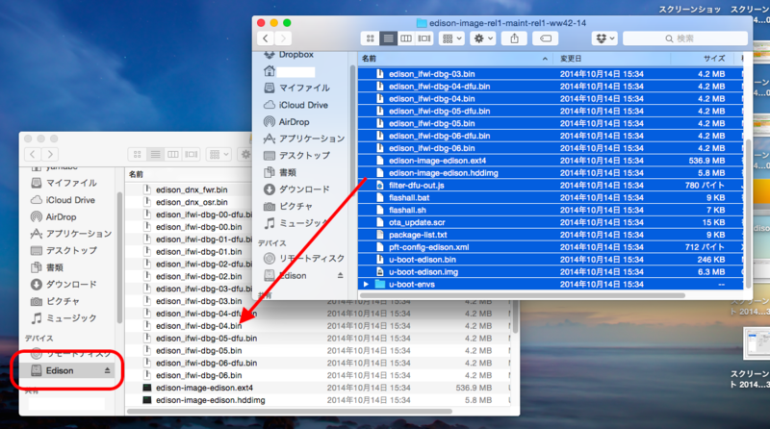Switch rear window to icon view
The image size is (770, 429).
[137, 154]
